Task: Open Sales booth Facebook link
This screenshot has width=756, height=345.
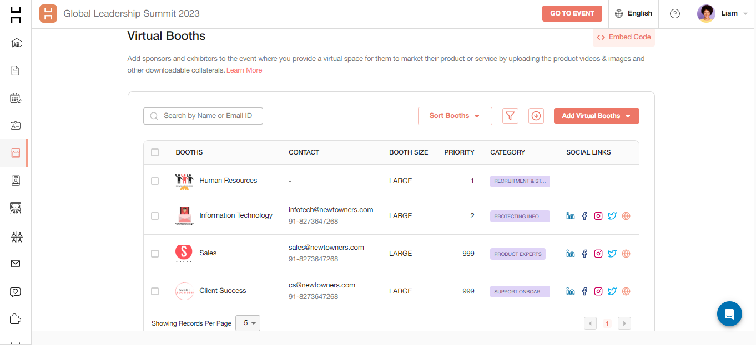Action: click(584, 254)
